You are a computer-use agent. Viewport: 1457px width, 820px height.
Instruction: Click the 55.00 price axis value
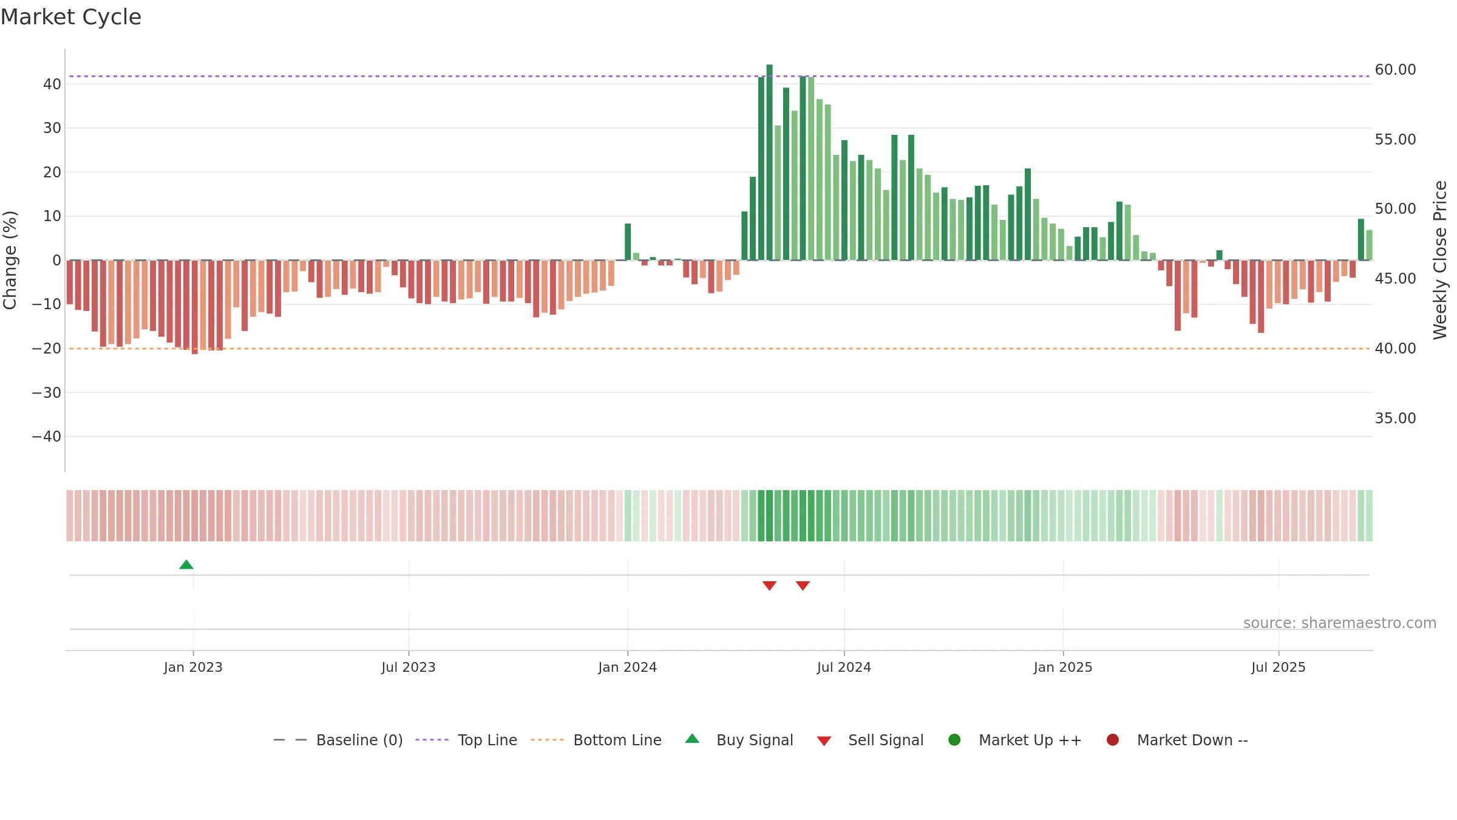point(1395,140)
